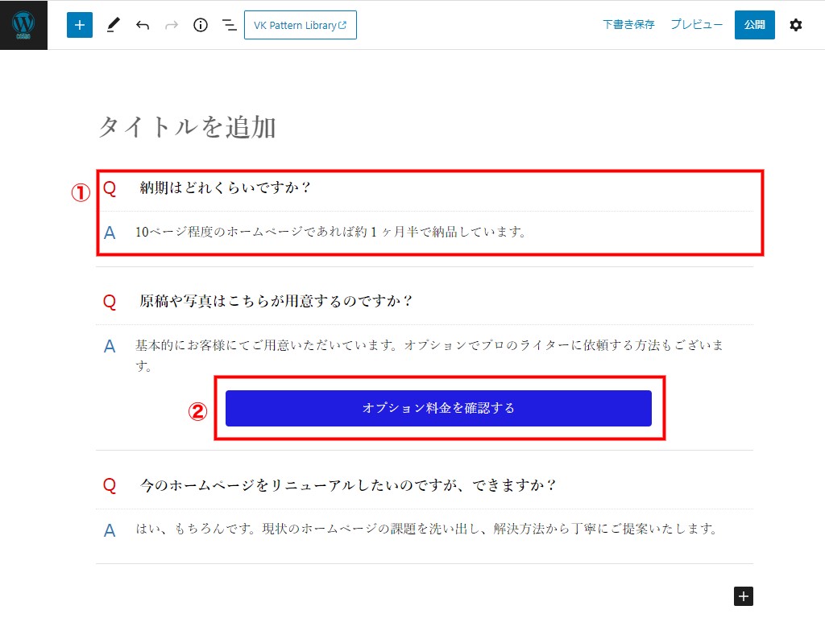Click the オプション料金を確認する button

tap(438, 408)
